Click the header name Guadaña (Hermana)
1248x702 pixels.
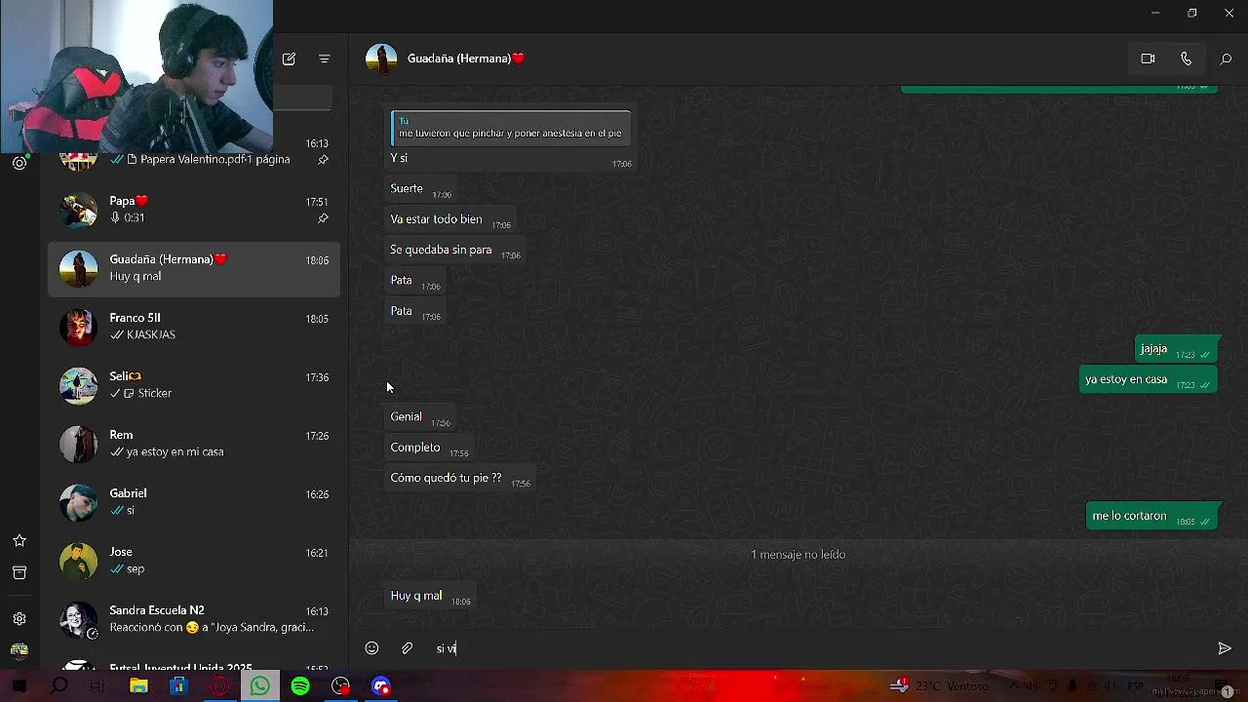click(465, 58)
